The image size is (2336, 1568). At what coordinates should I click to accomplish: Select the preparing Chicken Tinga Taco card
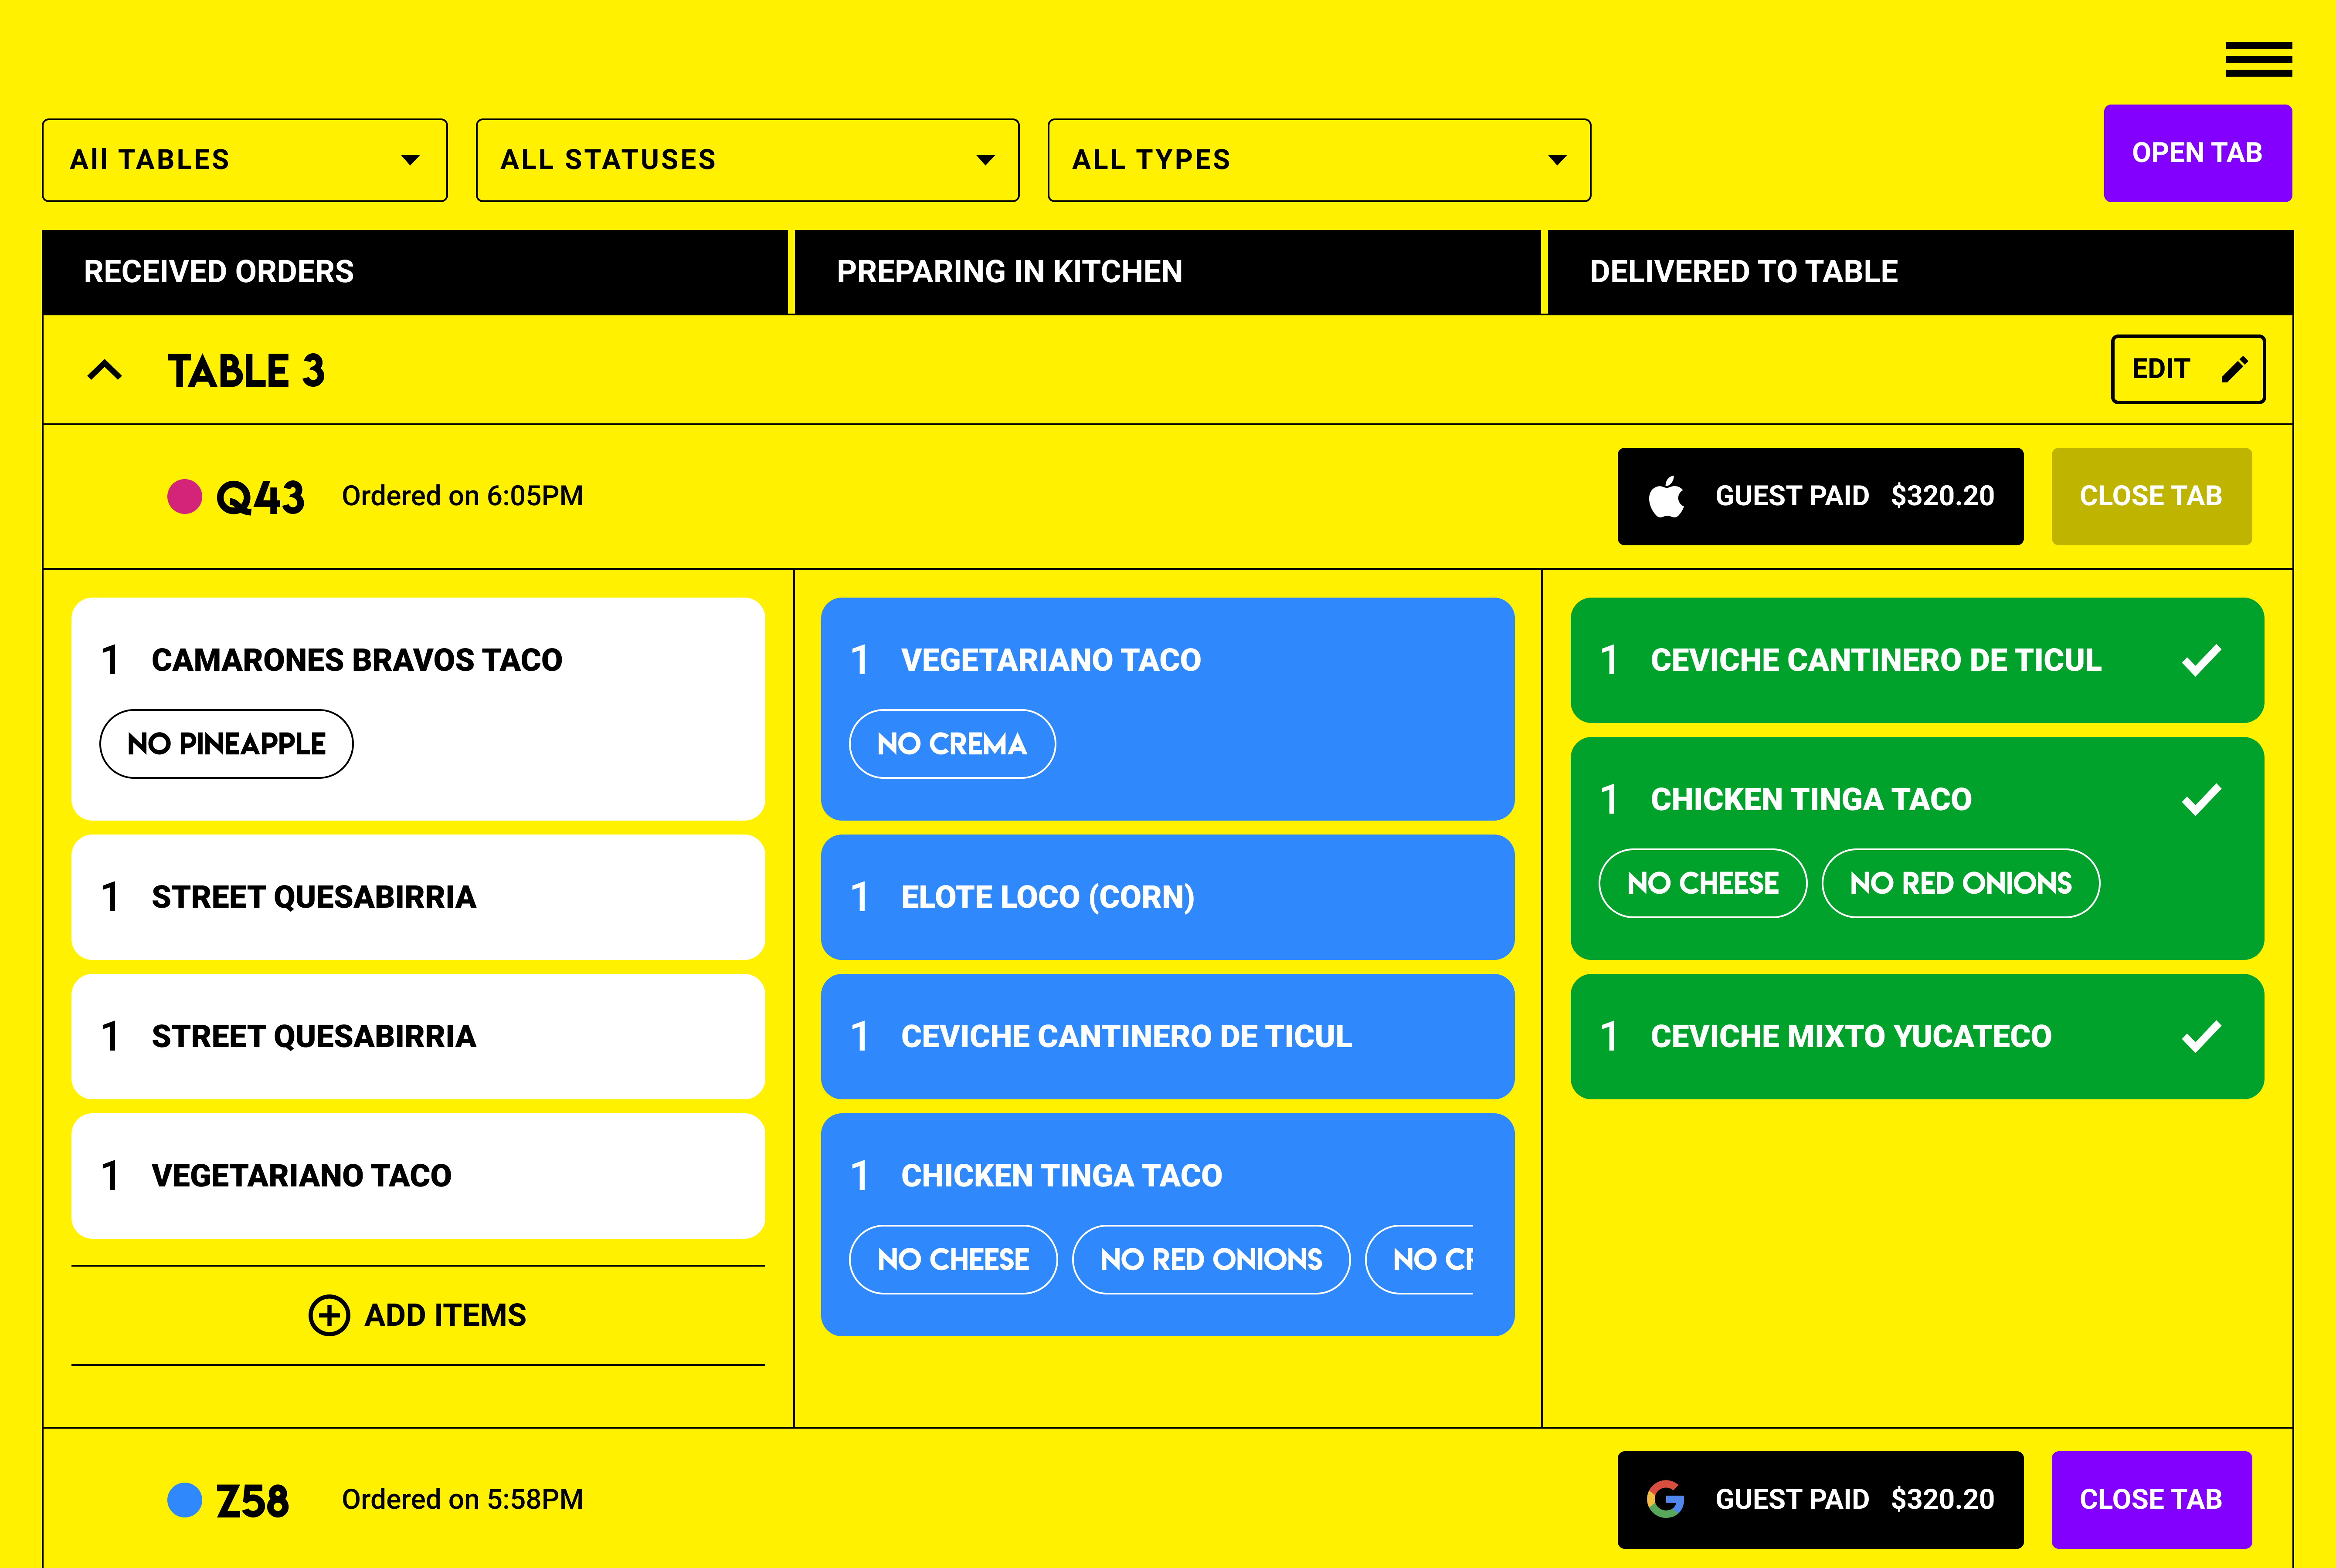(1168, 1225)
